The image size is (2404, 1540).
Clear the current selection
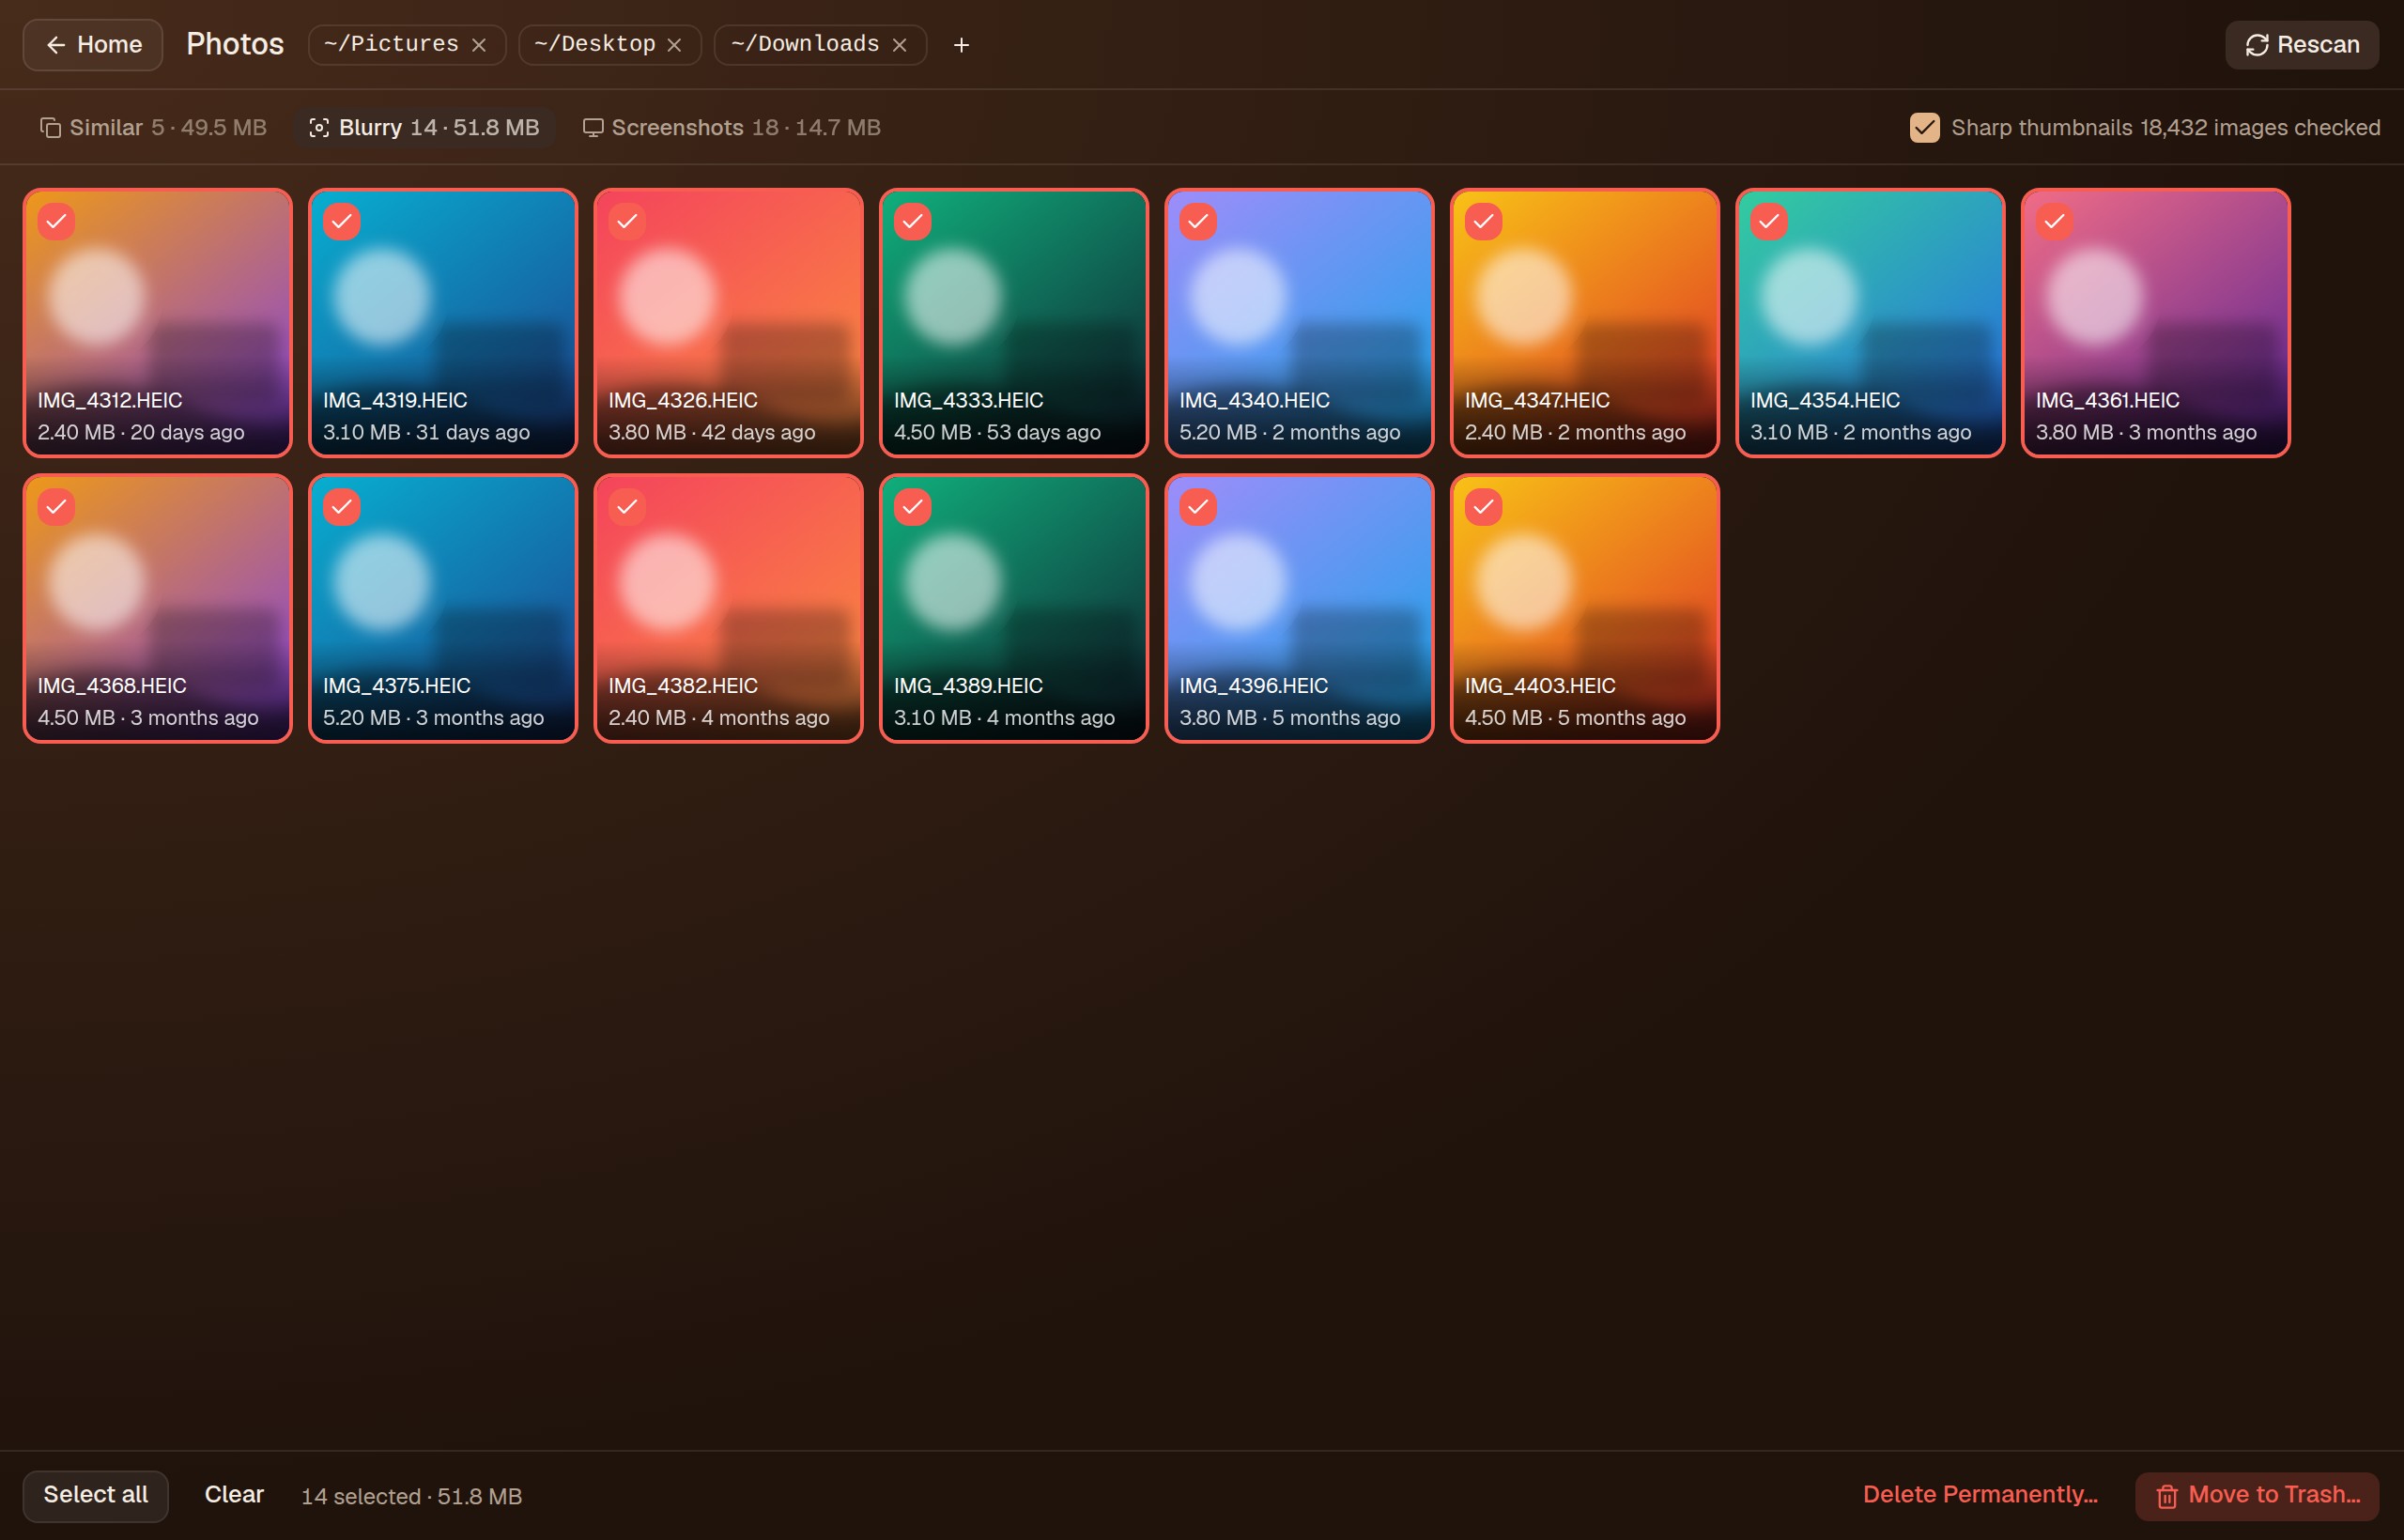234,1495
